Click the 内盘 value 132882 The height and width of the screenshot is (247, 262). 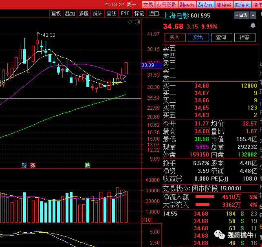point(247,154)
